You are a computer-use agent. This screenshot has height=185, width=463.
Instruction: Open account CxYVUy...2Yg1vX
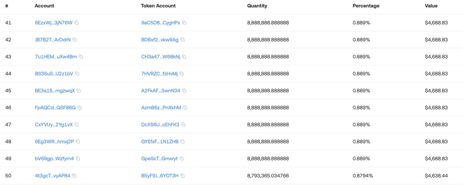click(54, 124)
